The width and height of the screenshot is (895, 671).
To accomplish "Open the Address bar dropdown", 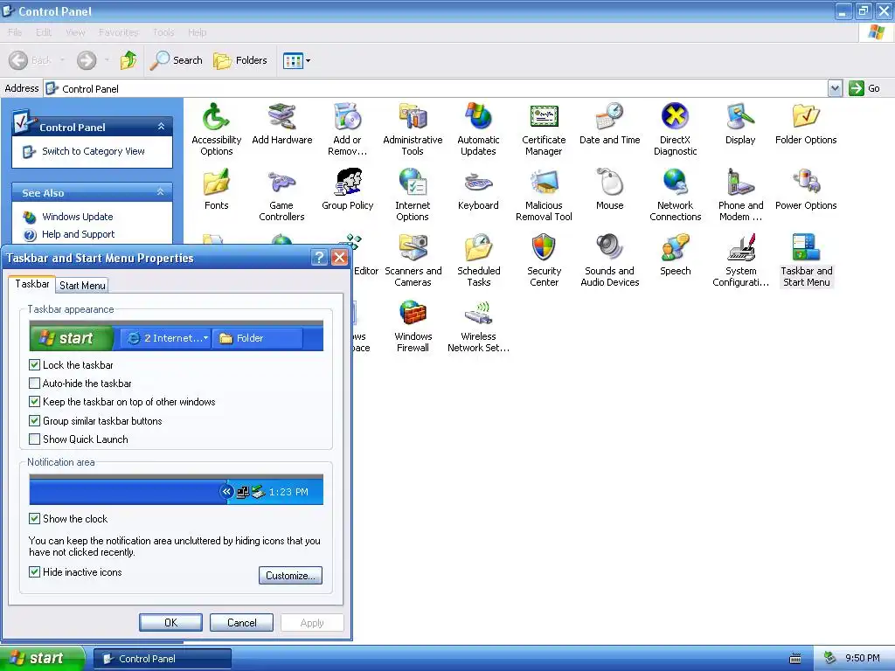I will 835,88.
